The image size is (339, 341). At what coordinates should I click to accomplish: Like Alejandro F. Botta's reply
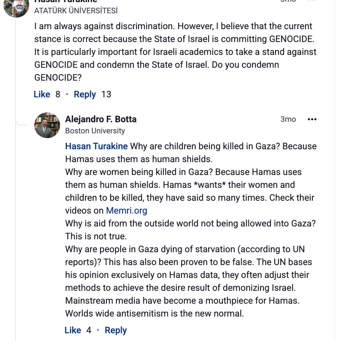73,330
